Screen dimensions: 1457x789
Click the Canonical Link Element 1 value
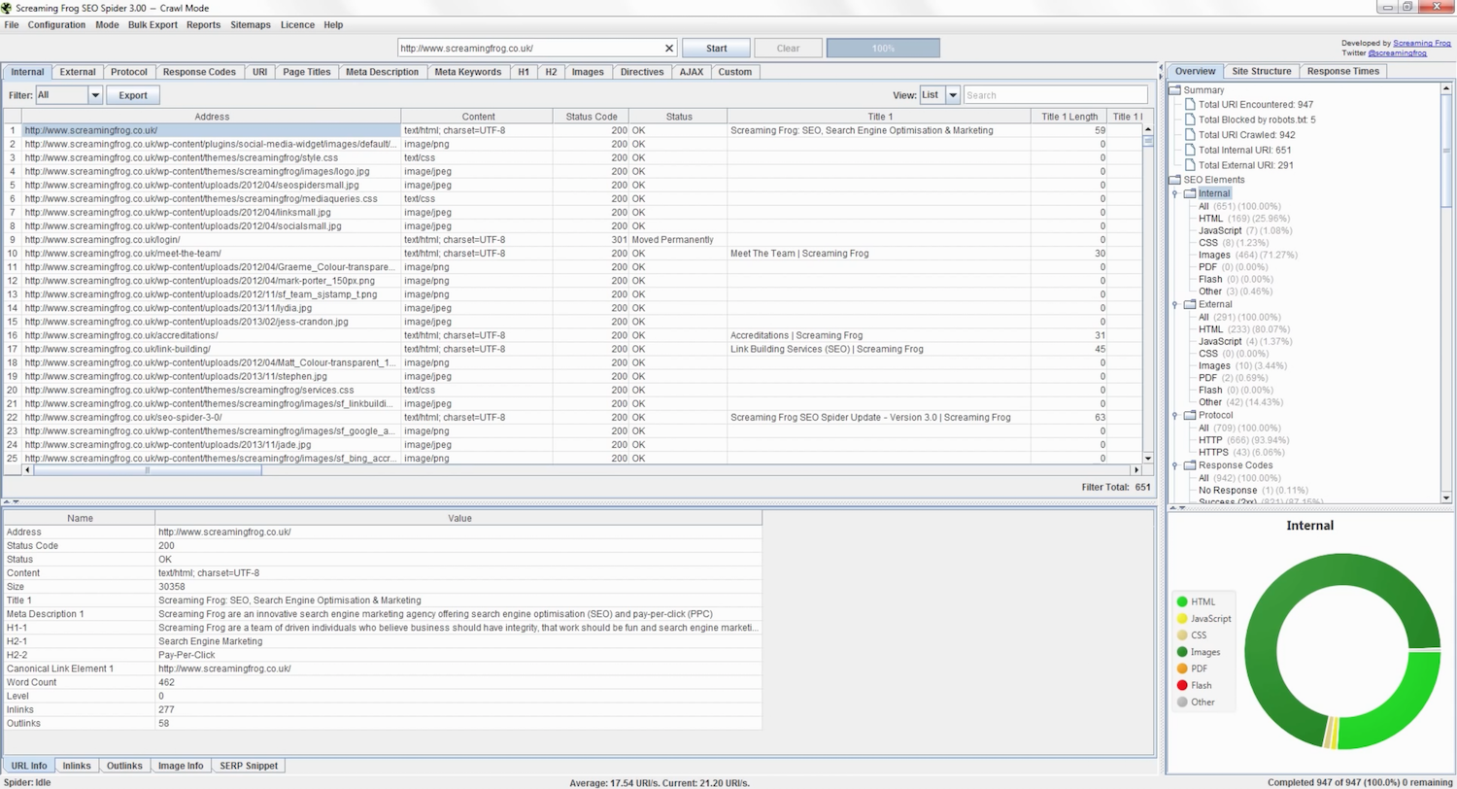coord(224,669)
